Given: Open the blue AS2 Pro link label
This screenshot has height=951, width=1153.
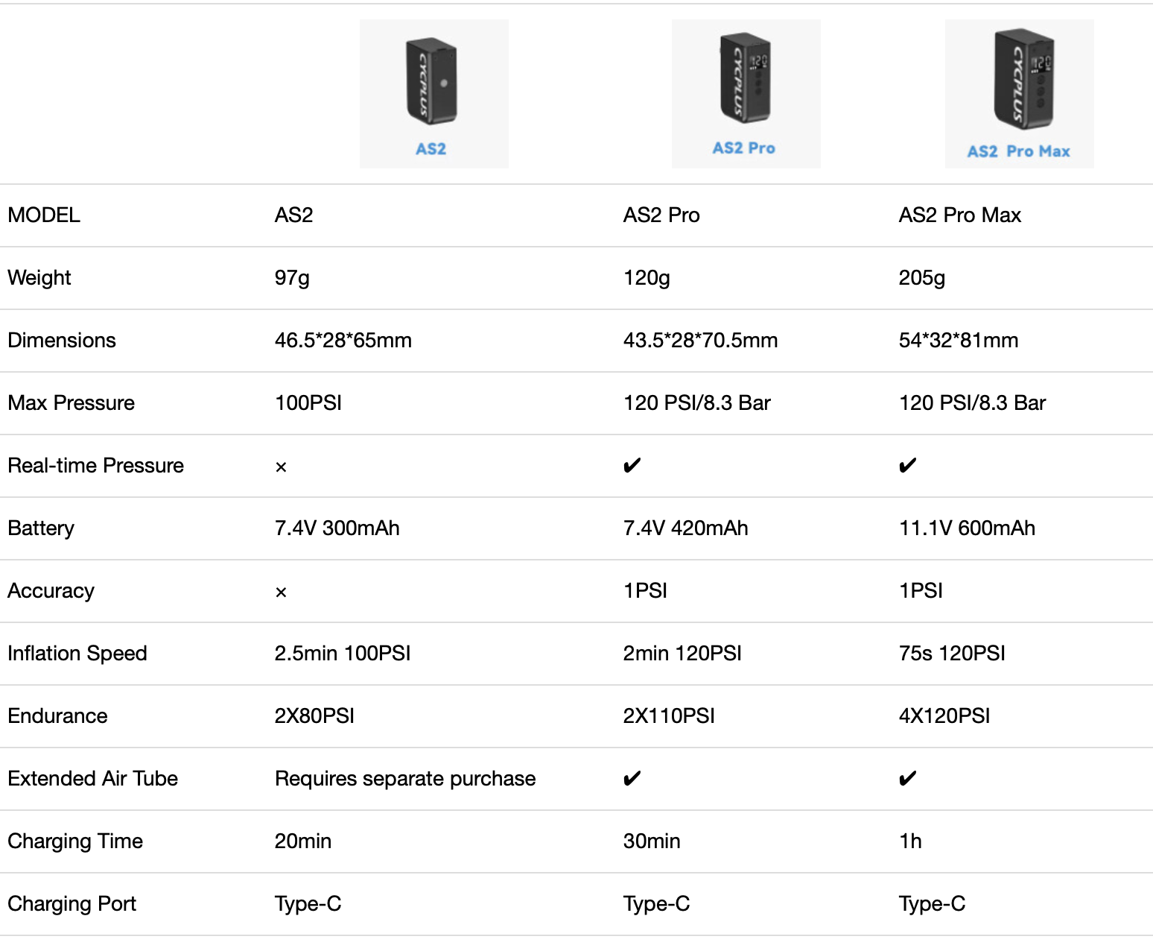Looking at the screenshot, I should tap(743, 148).
